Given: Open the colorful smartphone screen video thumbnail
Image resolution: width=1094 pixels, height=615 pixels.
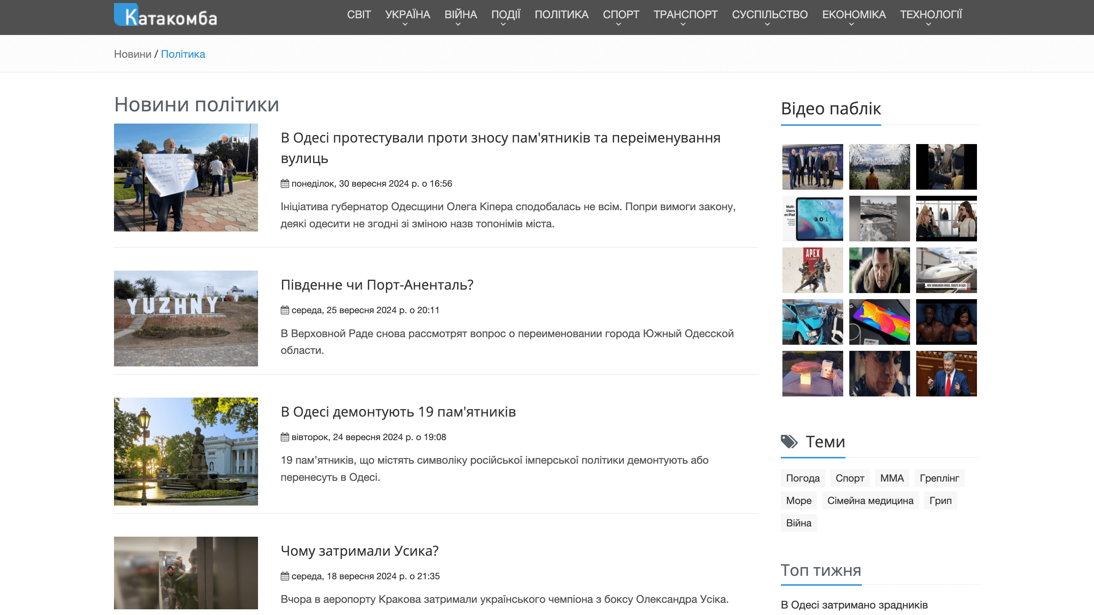Looking at the screenshot, I should click(x=880, y=322).
